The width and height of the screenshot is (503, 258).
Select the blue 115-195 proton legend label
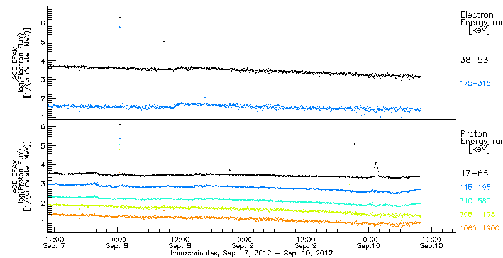(475, 187)
